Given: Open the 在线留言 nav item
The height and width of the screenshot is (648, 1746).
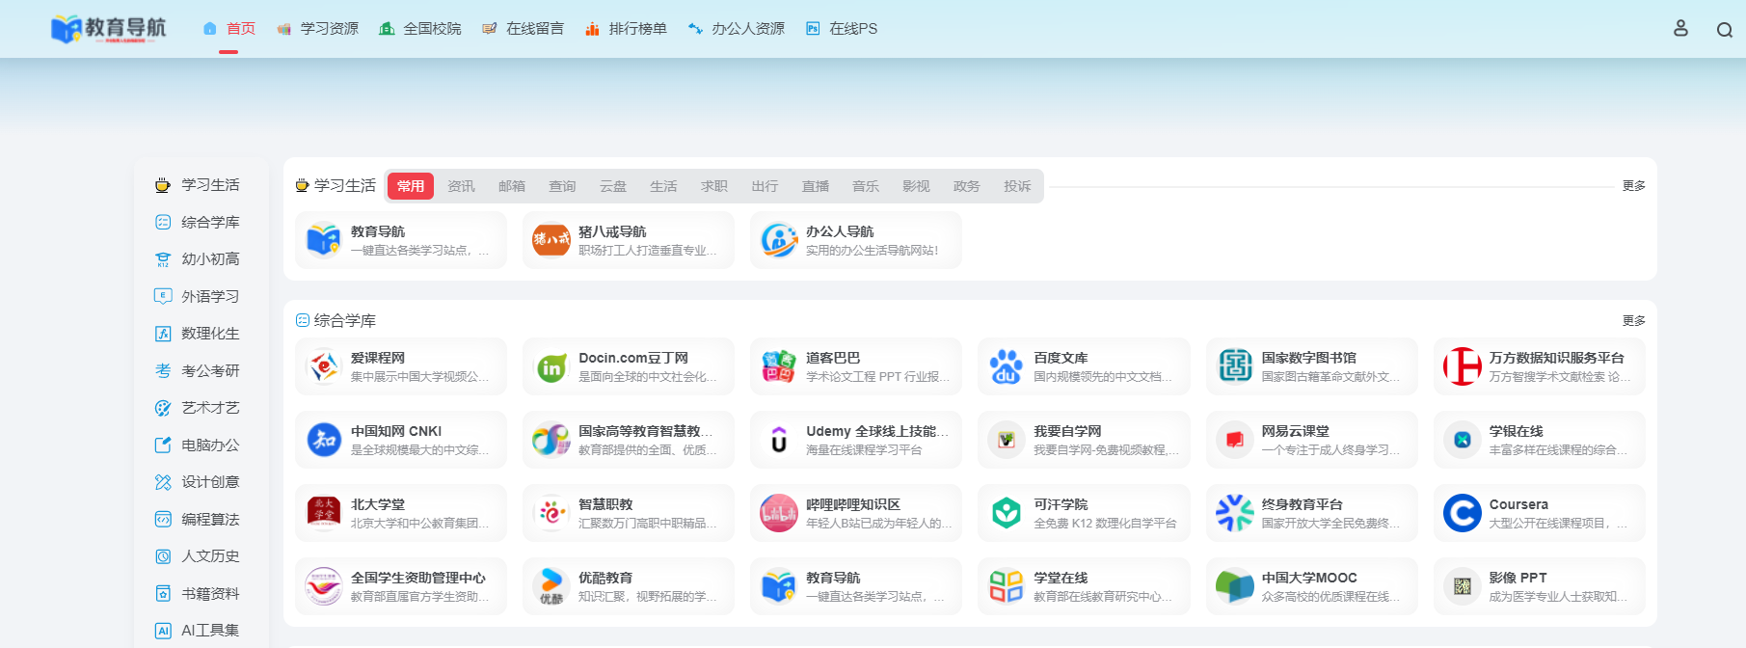Looking at the screenshot, I should (523, 29).
